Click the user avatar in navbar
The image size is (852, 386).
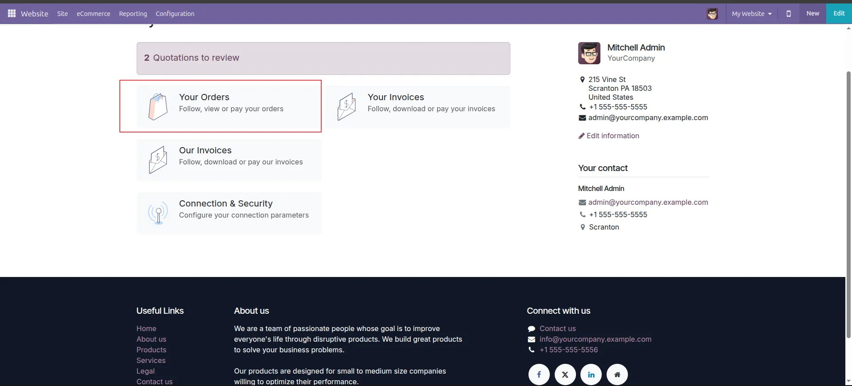coord(712,14)
